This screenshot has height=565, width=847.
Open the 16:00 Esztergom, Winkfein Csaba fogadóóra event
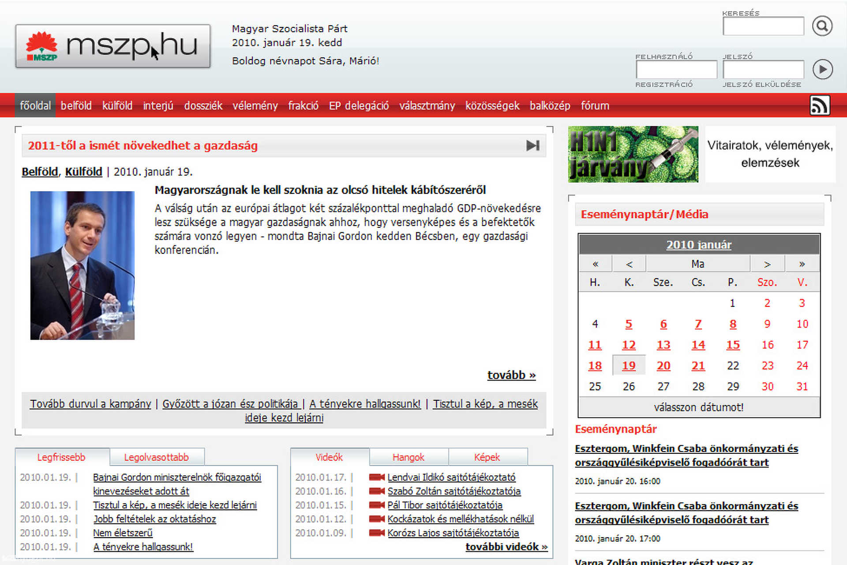(686, 456)
